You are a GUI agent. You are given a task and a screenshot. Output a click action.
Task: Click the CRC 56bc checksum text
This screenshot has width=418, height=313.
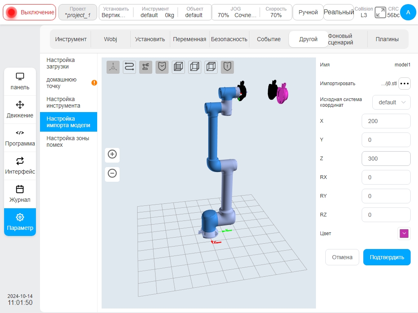(393, 12)
